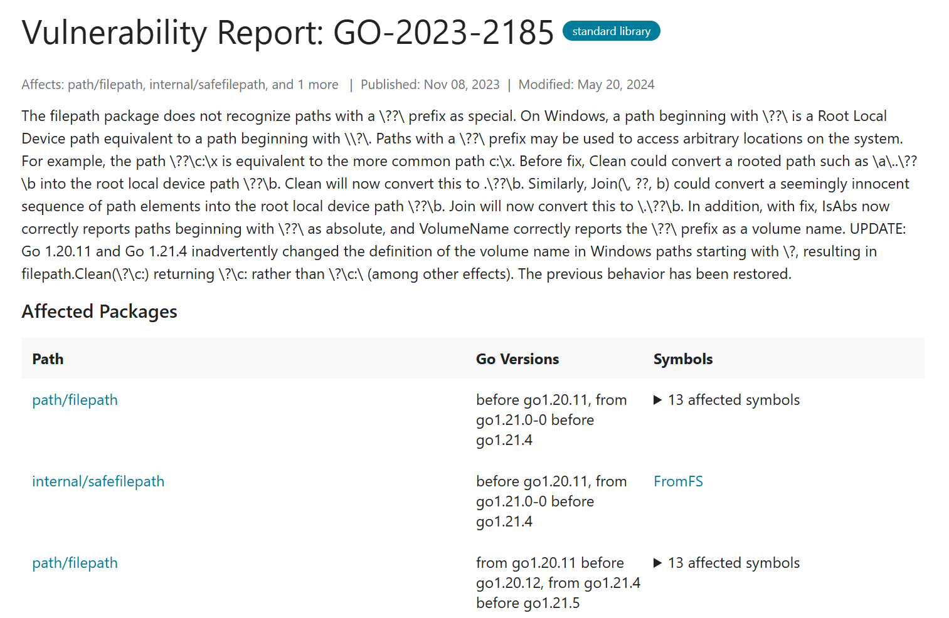Click the Affected Packages heading
The image size is (949, 618).
(x=99, y=312)
